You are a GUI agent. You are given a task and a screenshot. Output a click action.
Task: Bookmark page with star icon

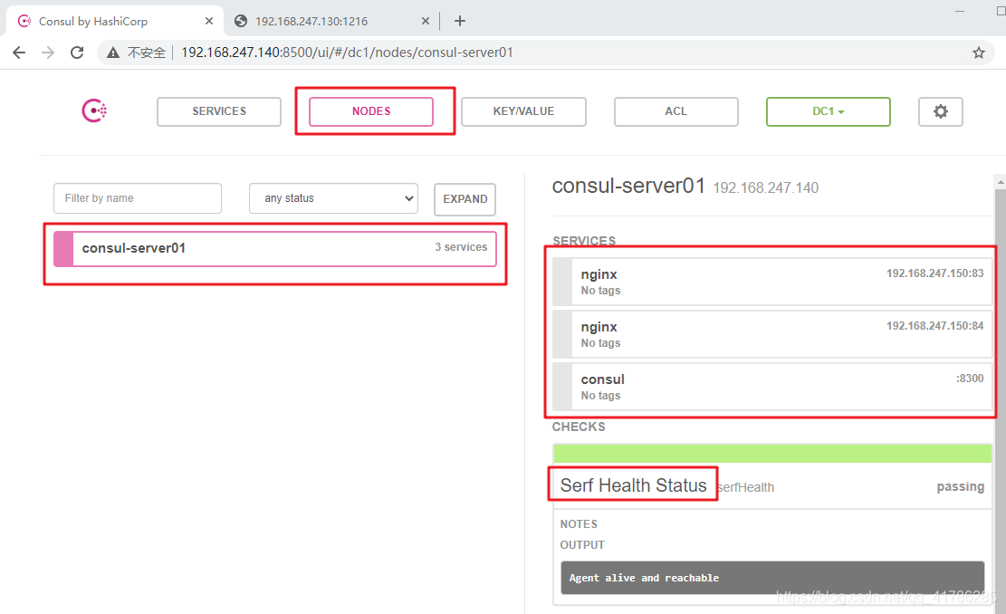978,53
